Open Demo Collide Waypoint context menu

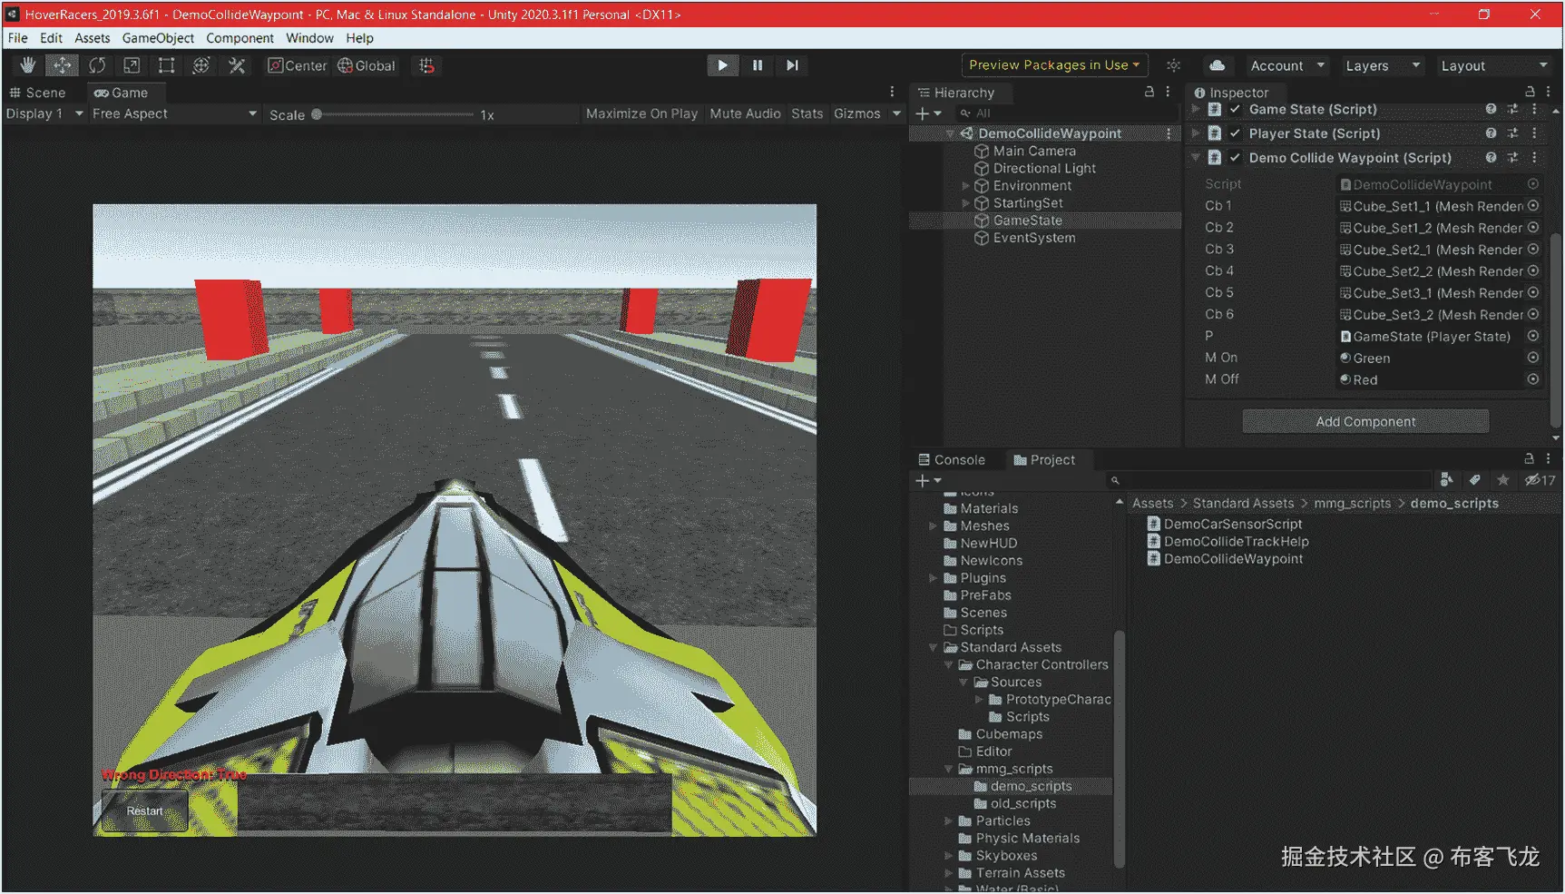coord(1534,158)
